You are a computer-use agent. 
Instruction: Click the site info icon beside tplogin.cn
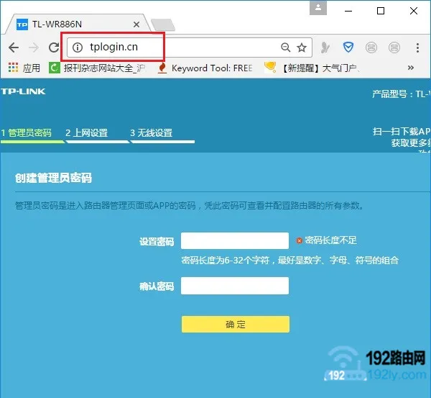click(x=78, y=48)
